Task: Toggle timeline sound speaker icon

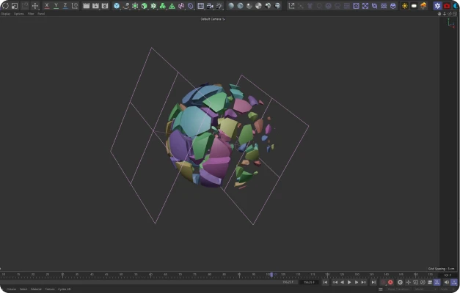Action: point(447,282)
